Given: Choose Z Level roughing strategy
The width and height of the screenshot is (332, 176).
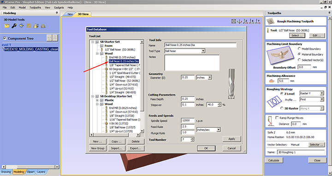Looking at the screenshot, I should click(x=282, y=93).
